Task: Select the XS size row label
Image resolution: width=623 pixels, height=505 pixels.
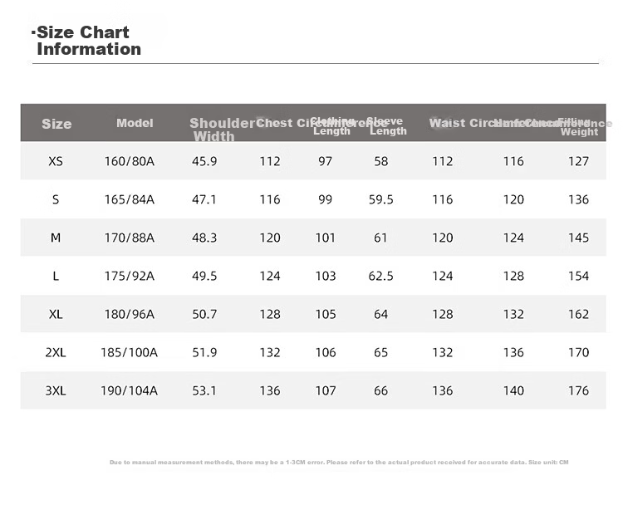Action: coord(56,161)
